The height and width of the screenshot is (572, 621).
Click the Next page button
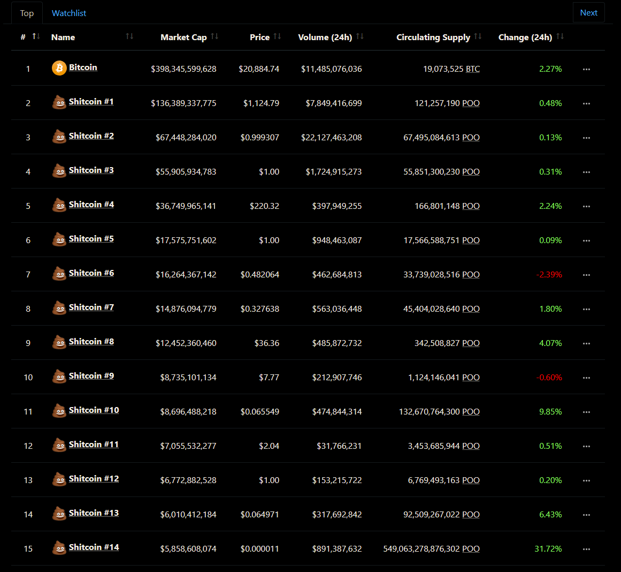pos(588,12)
